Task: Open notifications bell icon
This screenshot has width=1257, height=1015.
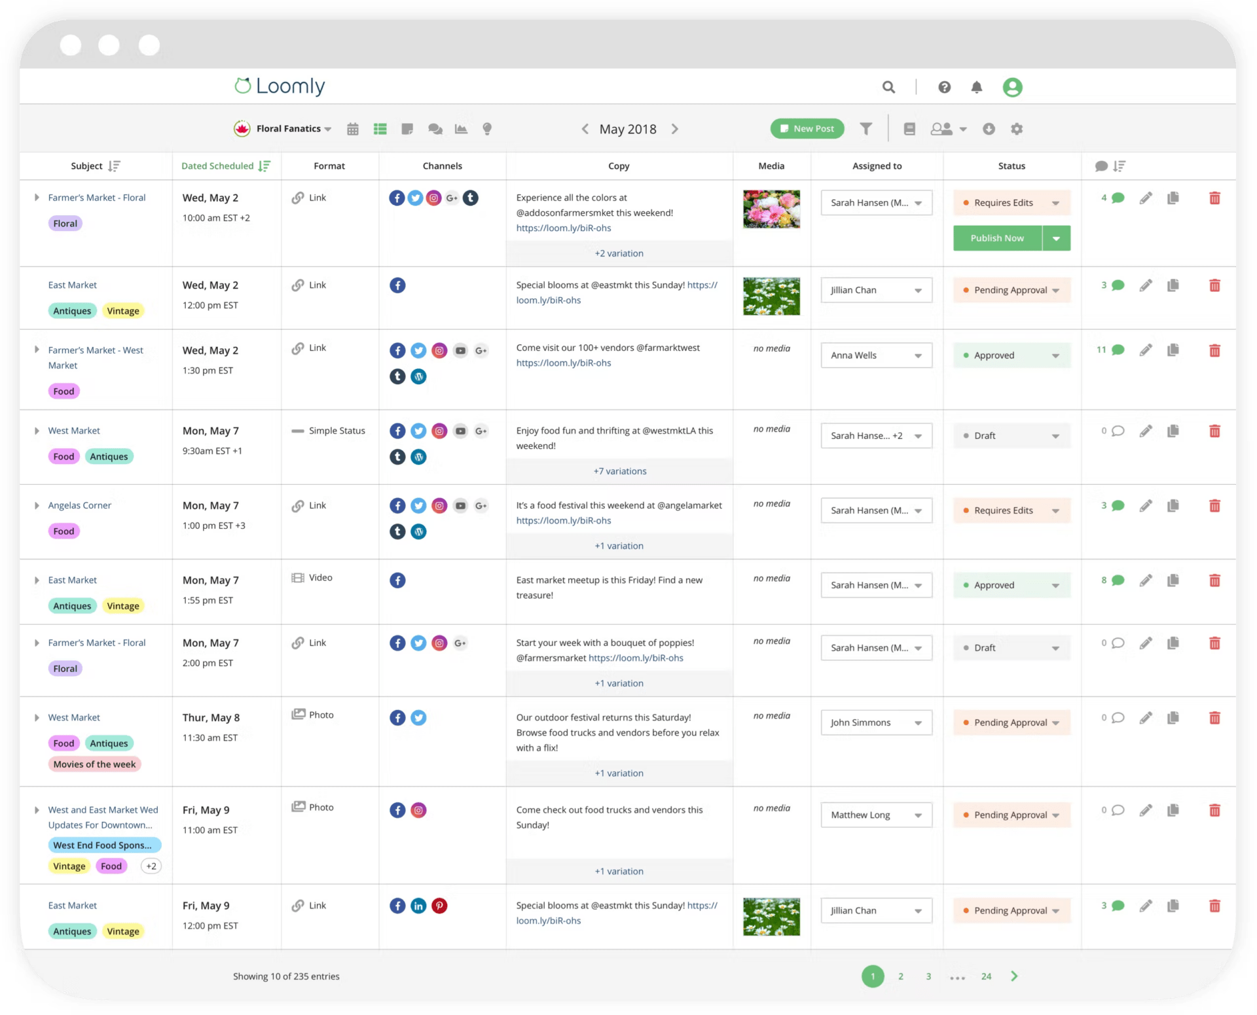Action: click(x=976, y=87)
